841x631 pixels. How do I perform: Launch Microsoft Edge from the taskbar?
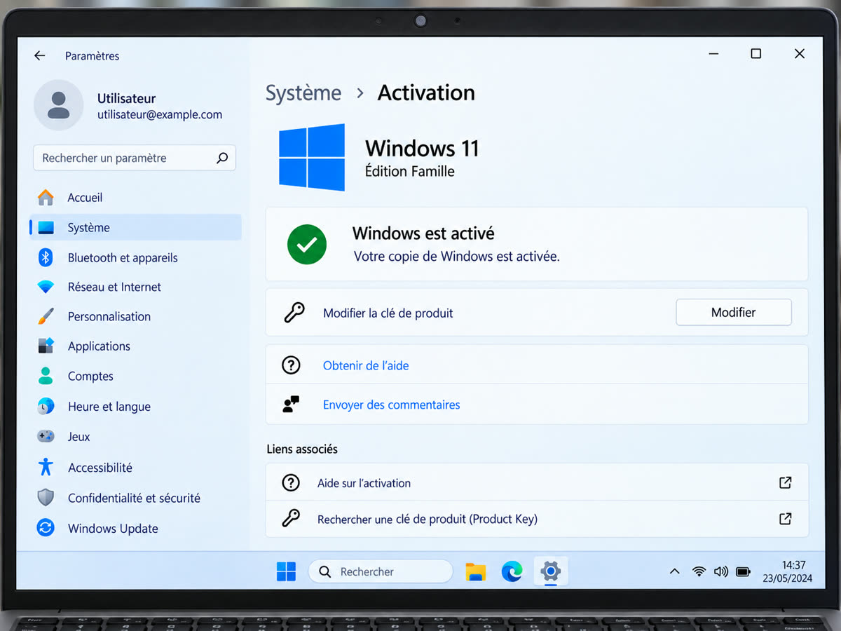tap(512, 571)
